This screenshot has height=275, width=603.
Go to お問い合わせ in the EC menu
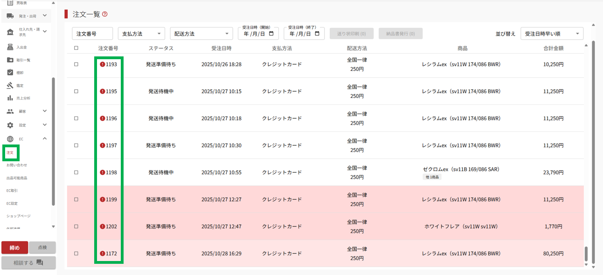pos(17,165)
